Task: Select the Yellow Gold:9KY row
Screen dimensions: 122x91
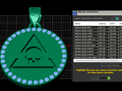Action: [x=98, y=27]
